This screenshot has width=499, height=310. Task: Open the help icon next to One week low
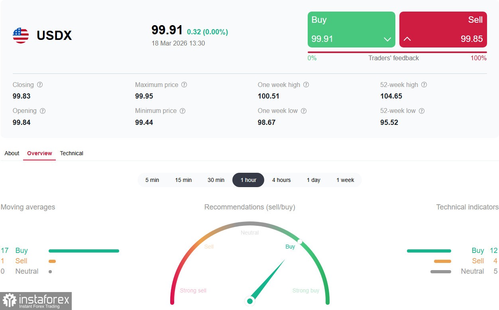click(304, 111)
